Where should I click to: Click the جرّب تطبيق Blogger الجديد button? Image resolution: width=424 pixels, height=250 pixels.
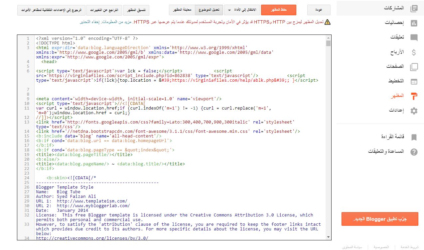point(380,219)
